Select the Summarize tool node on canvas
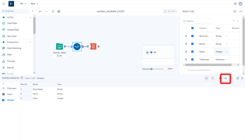Image resolution: width=245 pixels, height=140 pixels. [93, 47]
